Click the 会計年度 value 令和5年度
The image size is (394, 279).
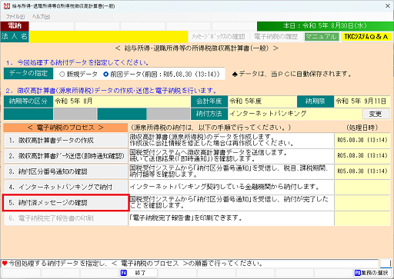tap(262, 101)
